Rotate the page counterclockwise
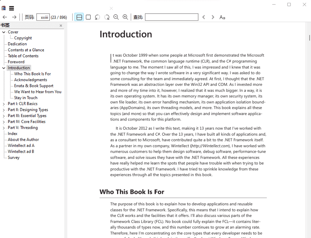Image resolution: width=311 pixels, height=238 pixels. pyautogui.click(x=97, y=17)
